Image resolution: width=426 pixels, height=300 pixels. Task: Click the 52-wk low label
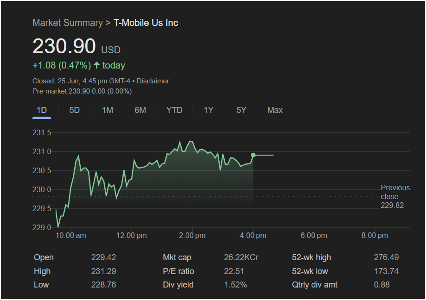click(x=310, y=271)
